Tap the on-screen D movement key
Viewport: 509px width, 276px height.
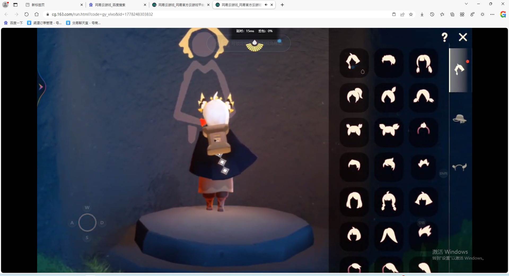pyautogui.click(x=102, y=223)
